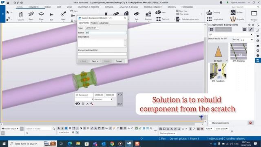Switch to Advanced tab in wizard
Image resolution: width=261 pixels, height=147 pixels.
tap(104, 23)
